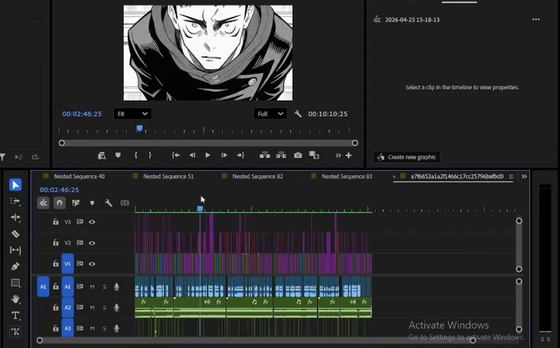Click Mark Out bracket icon

[150, 155]
